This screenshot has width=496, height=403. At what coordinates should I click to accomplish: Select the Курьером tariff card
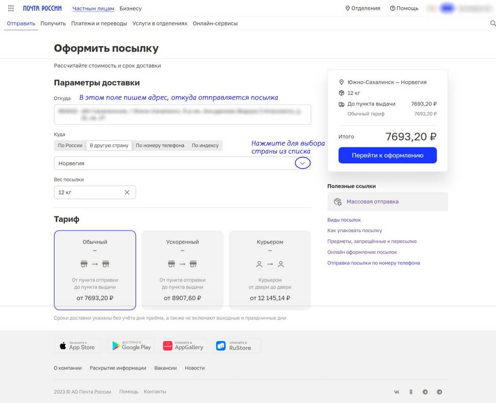(x=270, y=270)
